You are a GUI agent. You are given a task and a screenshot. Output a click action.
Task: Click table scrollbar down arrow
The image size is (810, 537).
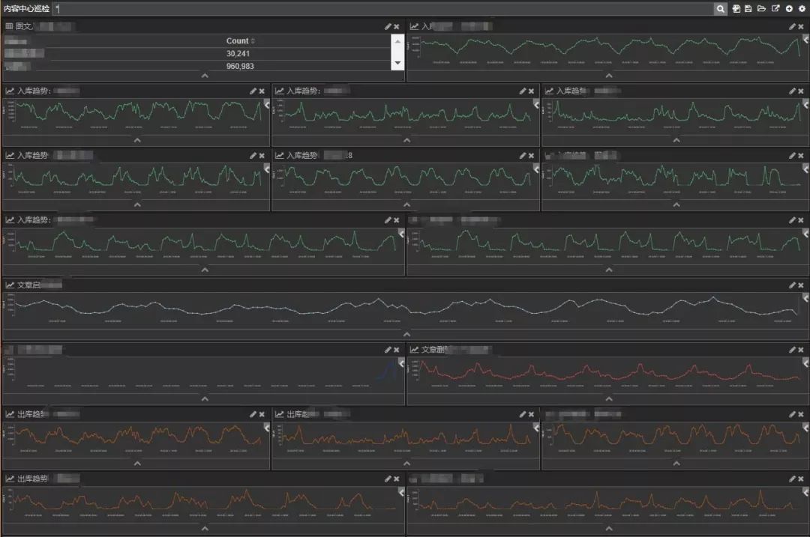point(397,63)
